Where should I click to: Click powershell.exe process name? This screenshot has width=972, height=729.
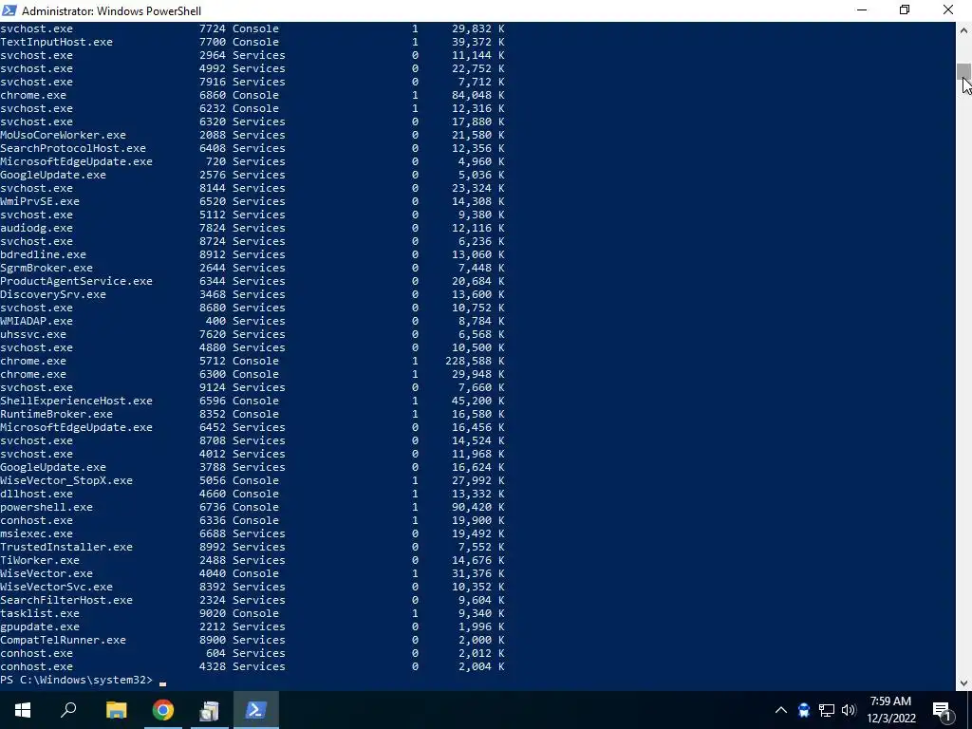tap(47, 507)
